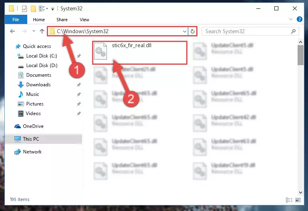This screenshot has height=211, width=308.
Task: Select the stic6x_fir_real.dll file icon
Action: coord(101,51)
